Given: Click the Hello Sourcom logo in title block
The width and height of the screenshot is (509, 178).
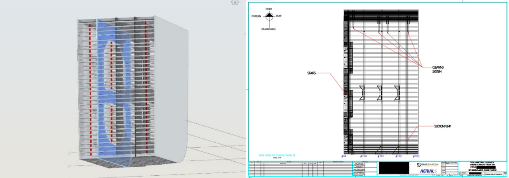Looking at the screenshot, I should click(428, 165).
